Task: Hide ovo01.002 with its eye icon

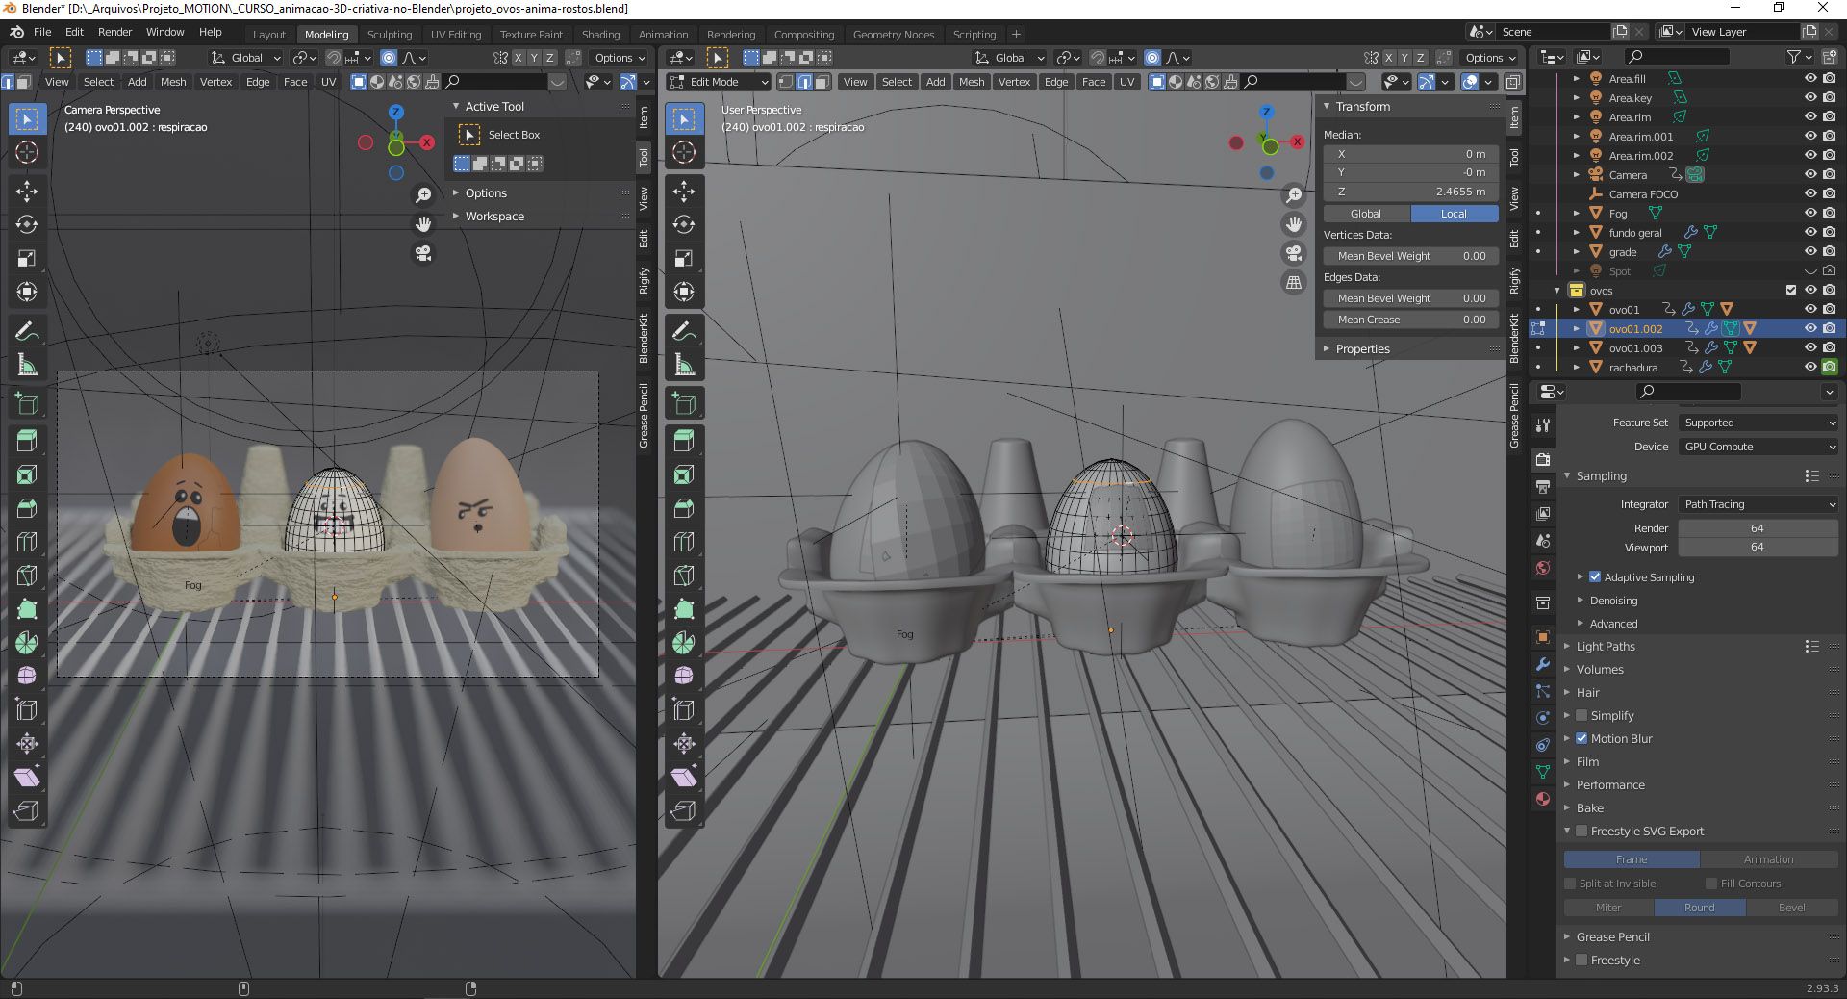Action: 1810,329
